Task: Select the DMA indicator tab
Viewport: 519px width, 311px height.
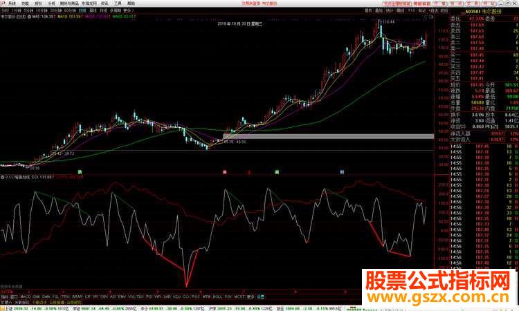Action: 46,296
